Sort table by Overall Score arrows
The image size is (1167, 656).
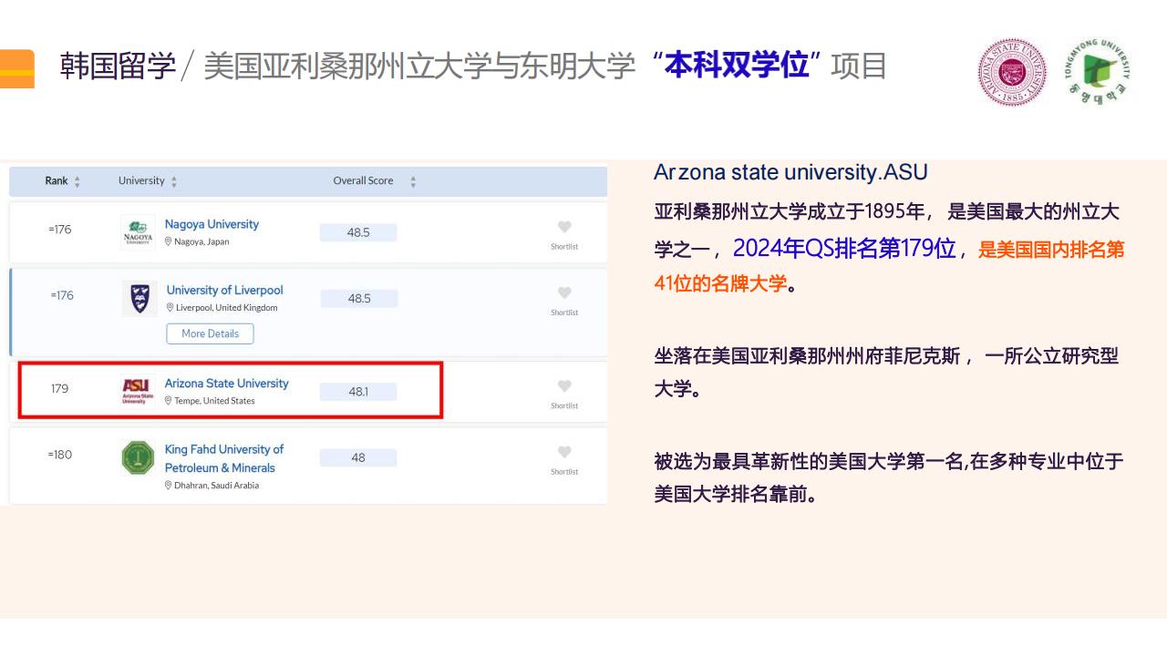(x=413, y=181)
